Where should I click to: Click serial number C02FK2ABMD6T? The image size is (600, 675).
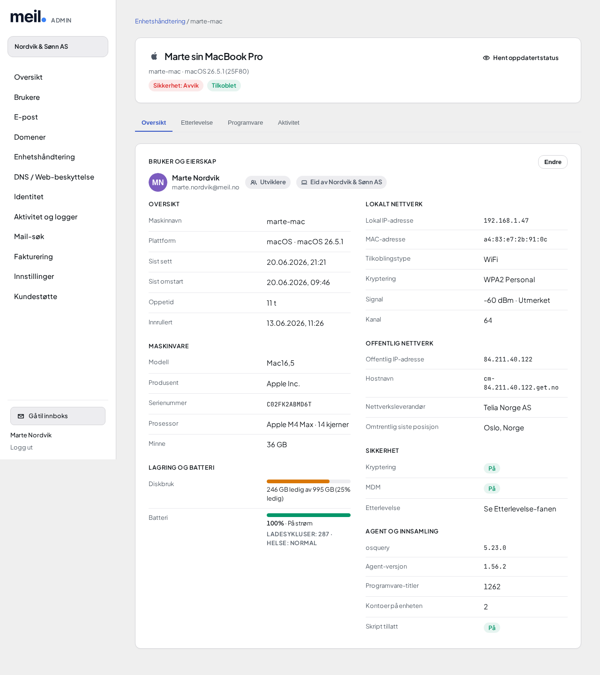289,405
